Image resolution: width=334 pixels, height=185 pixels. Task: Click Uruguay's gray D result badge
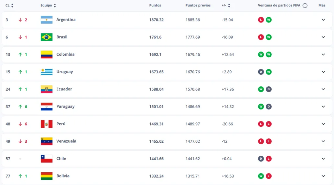tap(261, 72)
